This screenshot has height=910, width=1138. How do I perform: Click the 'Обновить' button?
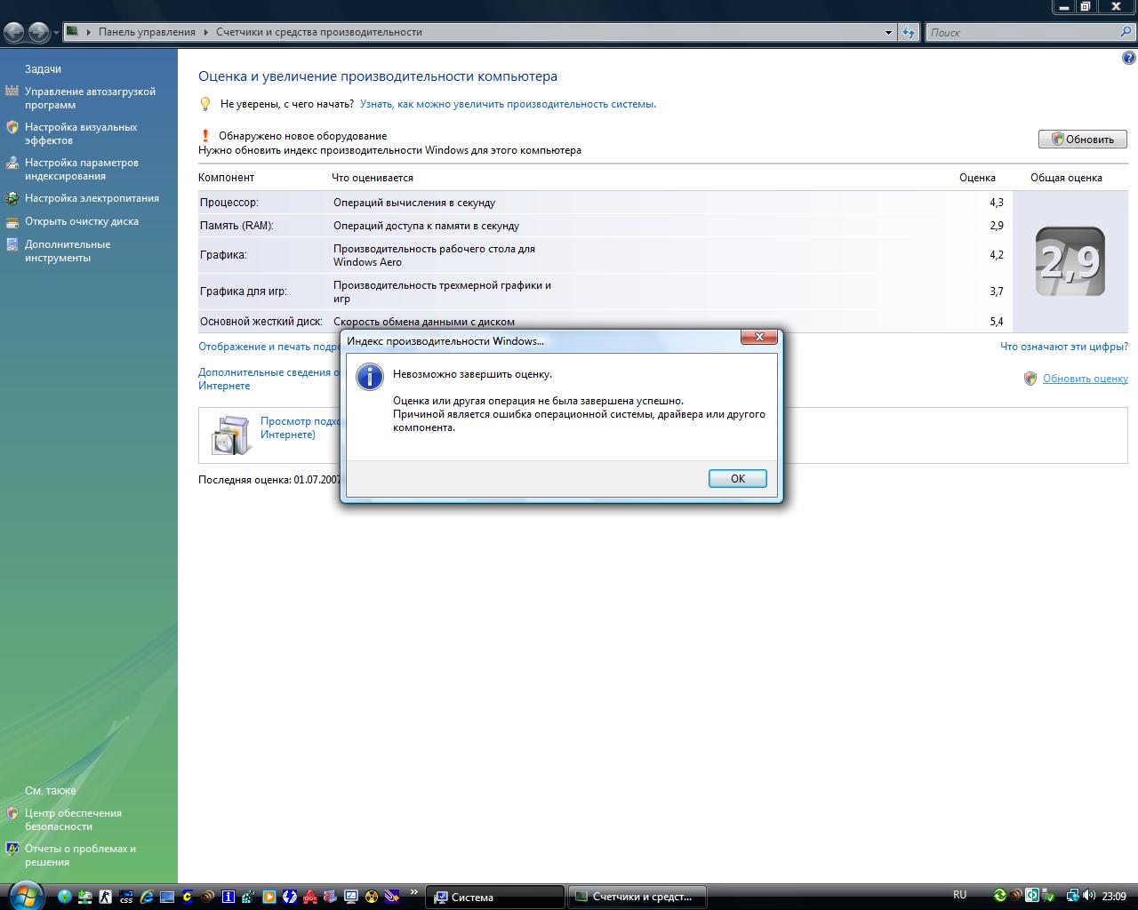[1082, 139]
